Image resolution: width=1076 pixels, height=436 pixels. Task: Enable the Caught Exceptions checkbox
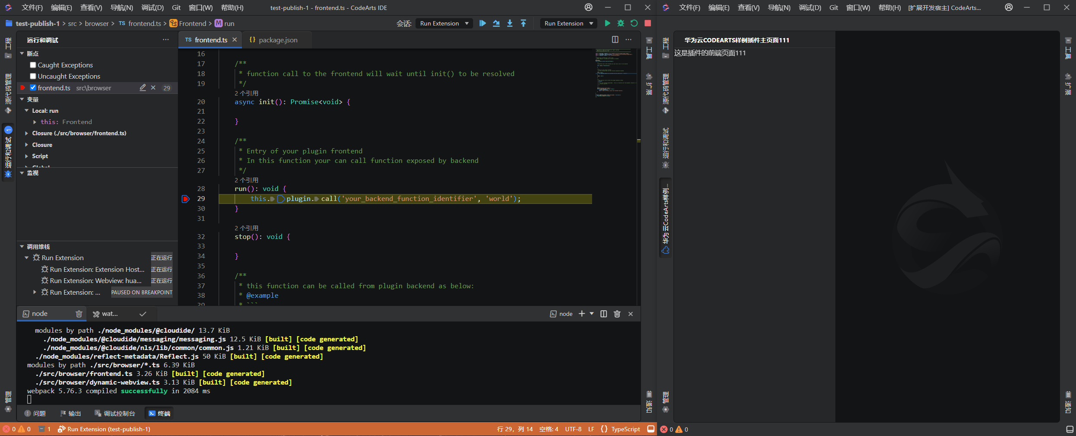click(33, 65)
